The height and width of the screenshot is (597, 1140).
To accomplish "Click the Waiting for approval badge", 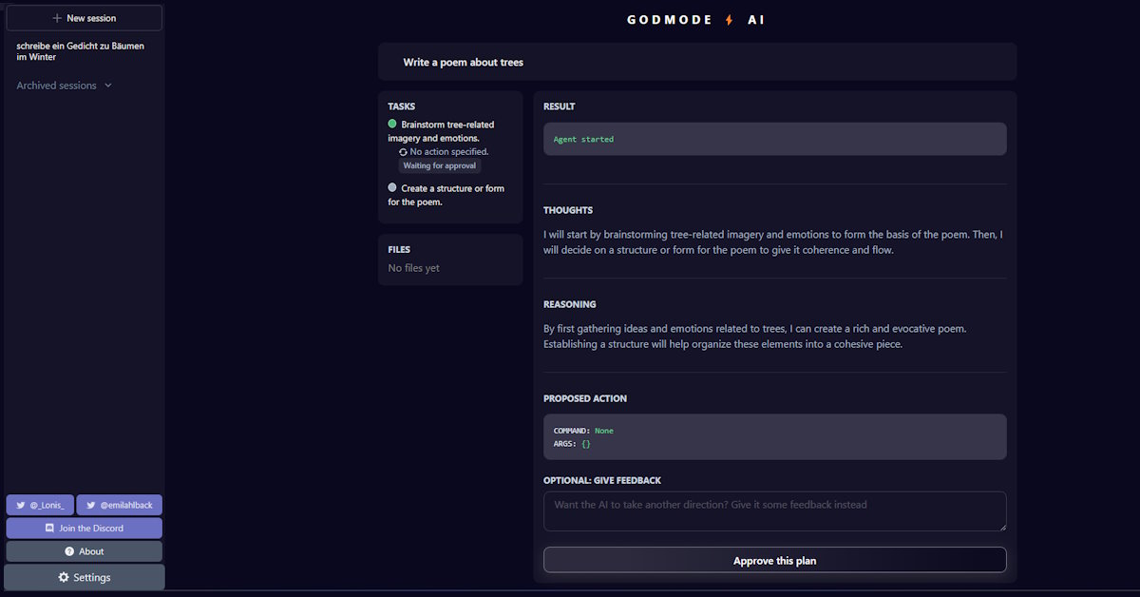I will point(440,165).
